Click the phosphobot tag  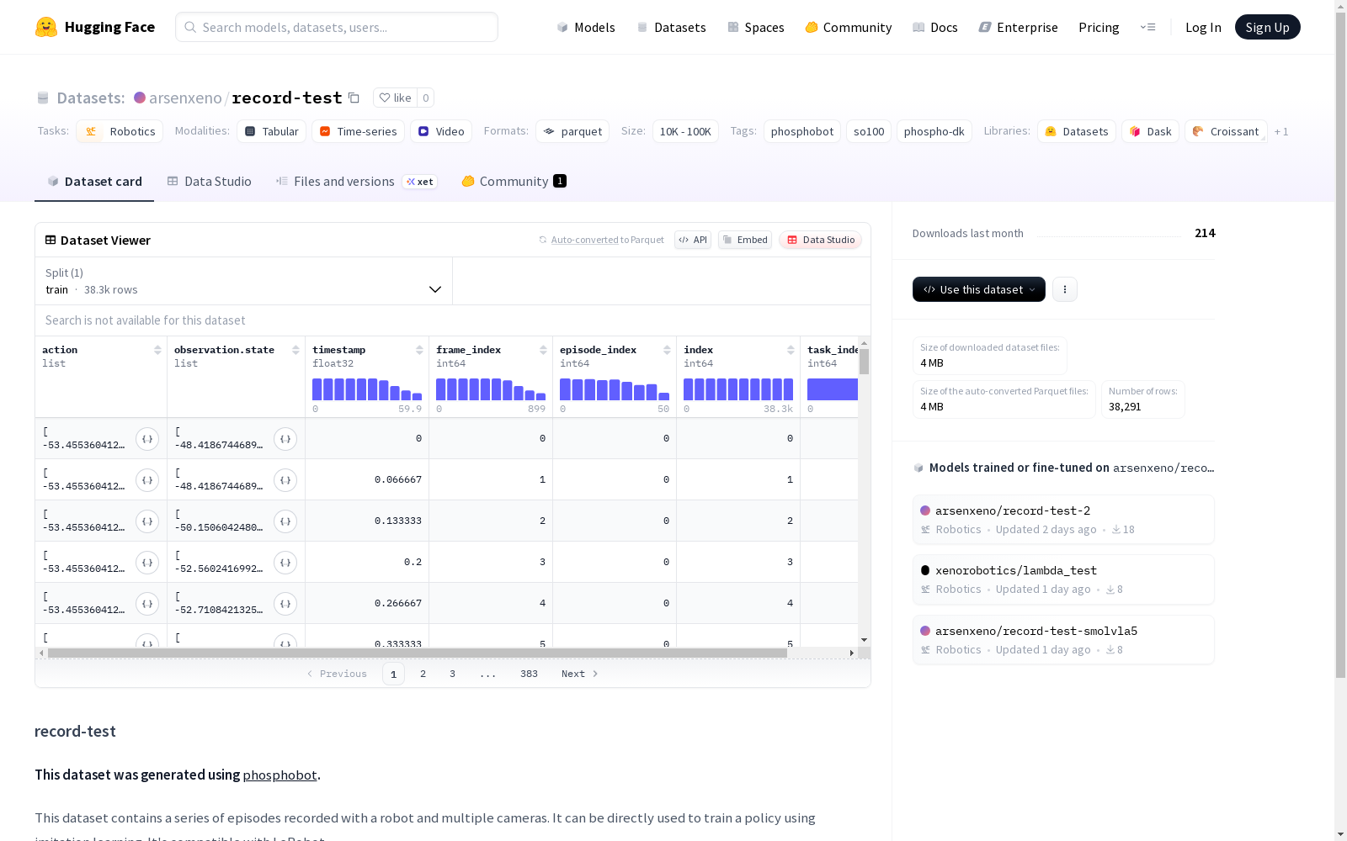coord(802,131)
